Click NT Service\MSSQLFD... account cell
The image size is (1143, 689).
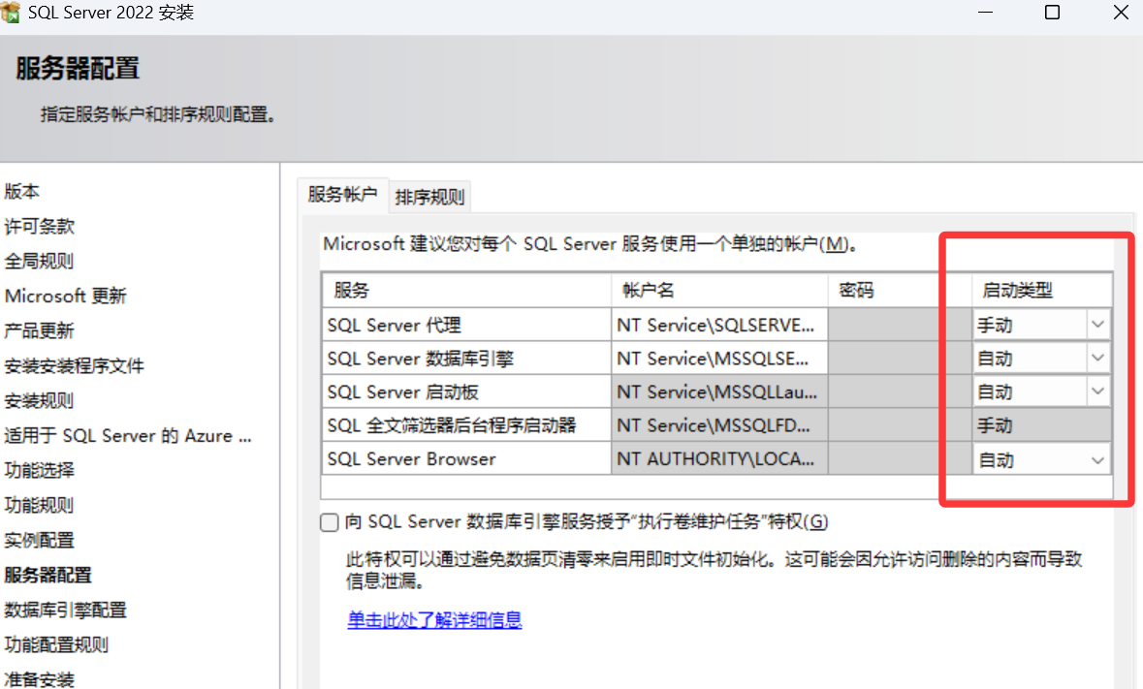(719, 425)
